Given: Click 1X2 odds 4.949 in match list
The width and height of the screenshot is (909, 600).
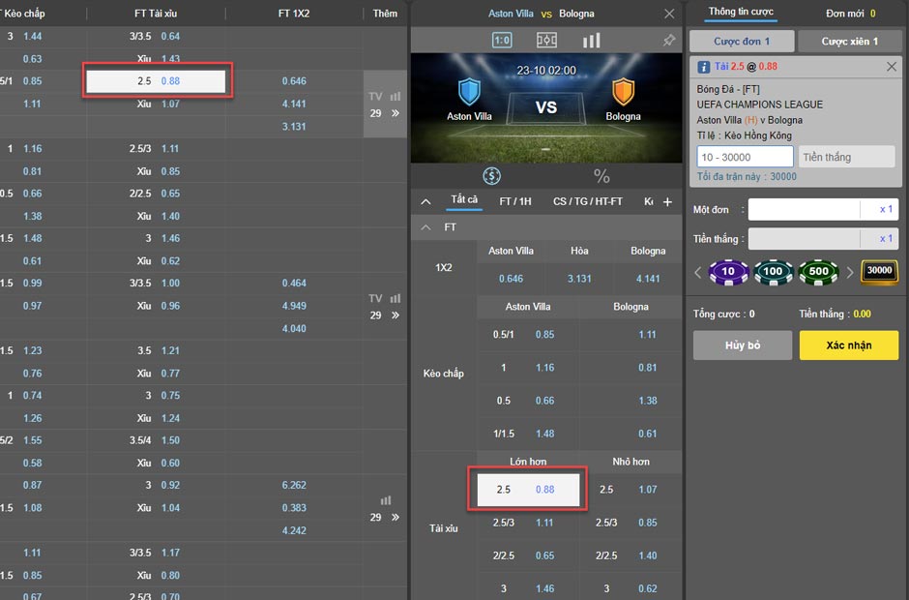Looking at the screenshot, I should [294, 306].
